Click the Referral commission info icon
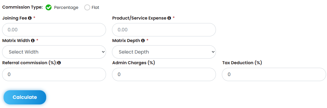Viewport: 327px width, 108px height. (x=59, y=63)
